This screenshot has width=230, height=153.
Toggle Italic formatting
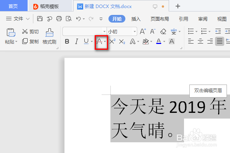(x=77, y=42)
